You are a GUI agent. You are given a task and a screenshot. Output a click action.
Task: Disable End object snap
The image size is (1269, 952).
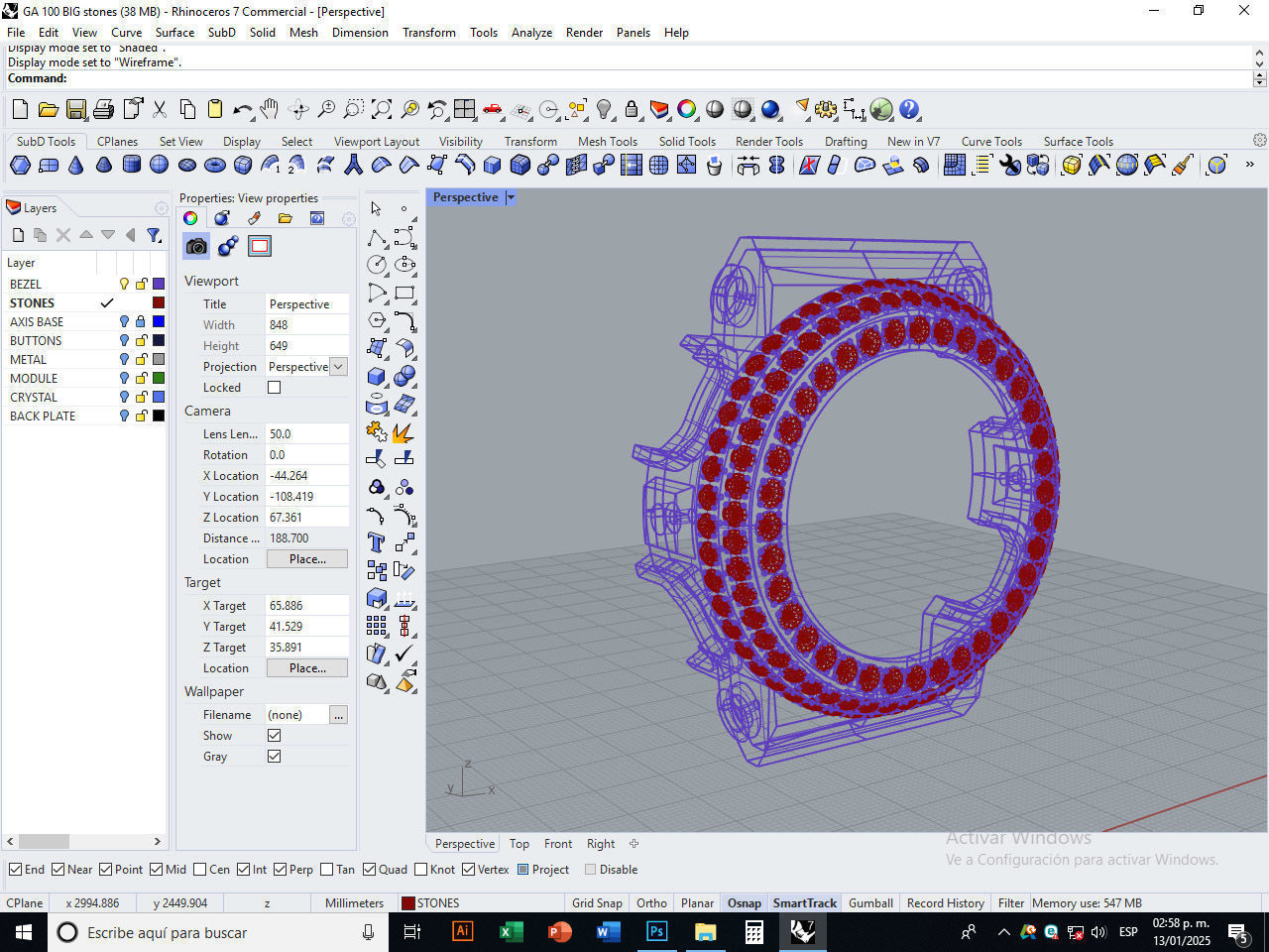tap(15, 870)
